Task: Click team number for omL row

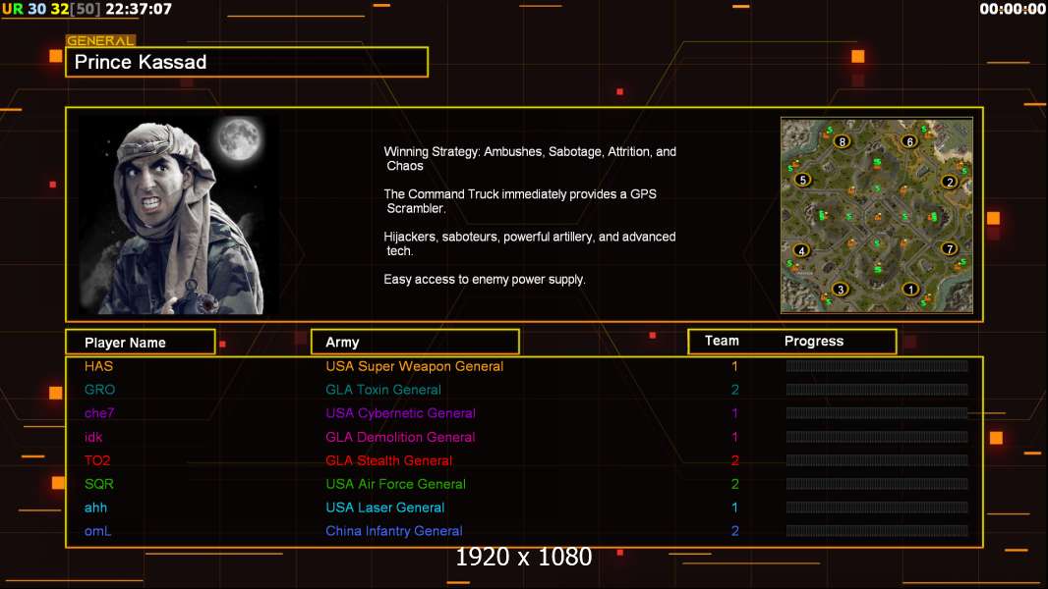Action: pyautogui.click(x=734, y=531)
